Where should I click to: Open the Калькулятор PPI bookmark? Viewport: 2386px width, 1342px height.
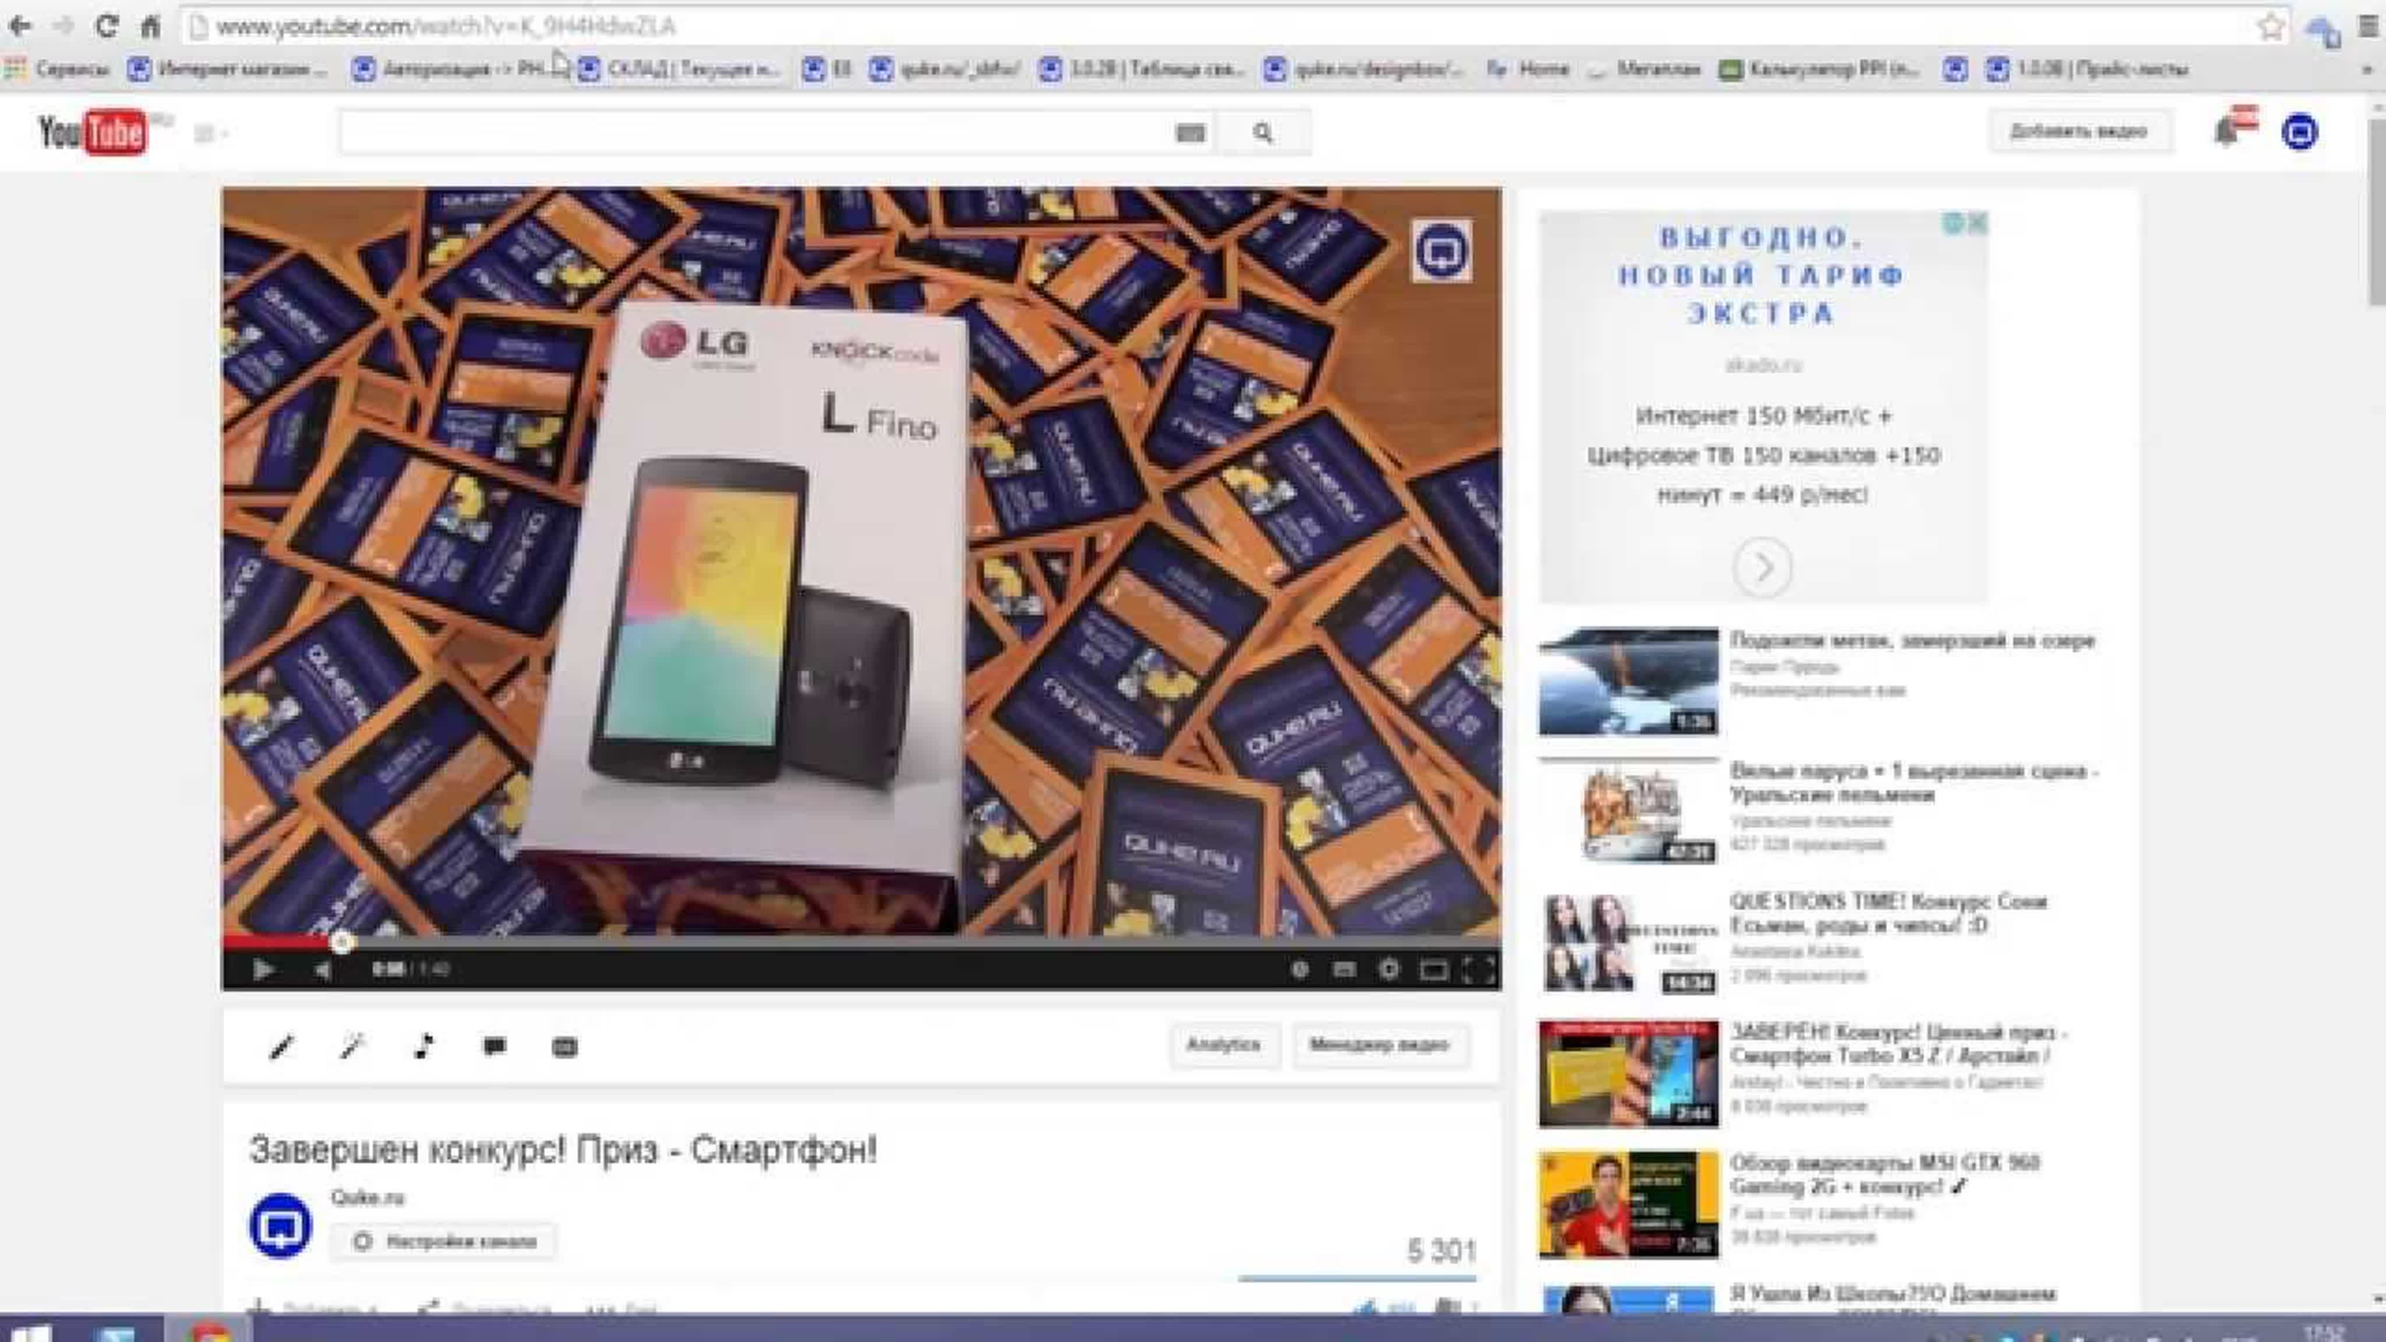(x=1820, y=69)
